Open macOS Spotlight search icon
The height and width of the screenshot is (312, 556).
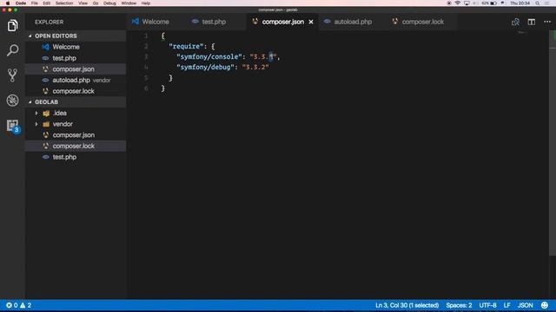click(x=538, y=3)
